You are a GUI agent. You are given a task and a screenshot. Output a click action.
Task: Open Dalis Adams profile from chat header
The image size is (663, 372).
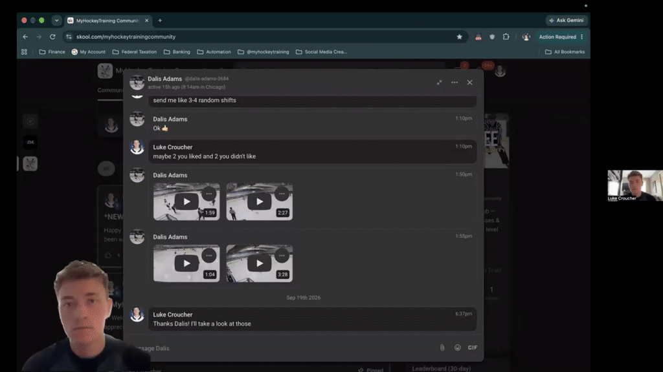(x=164, y=79)
